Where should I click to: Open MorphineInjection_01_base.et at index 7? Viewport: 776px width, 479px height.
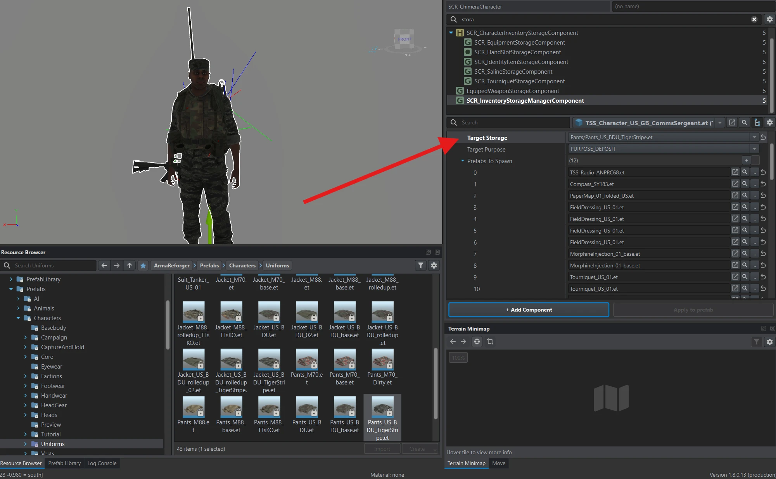click(x=735, y=253)
